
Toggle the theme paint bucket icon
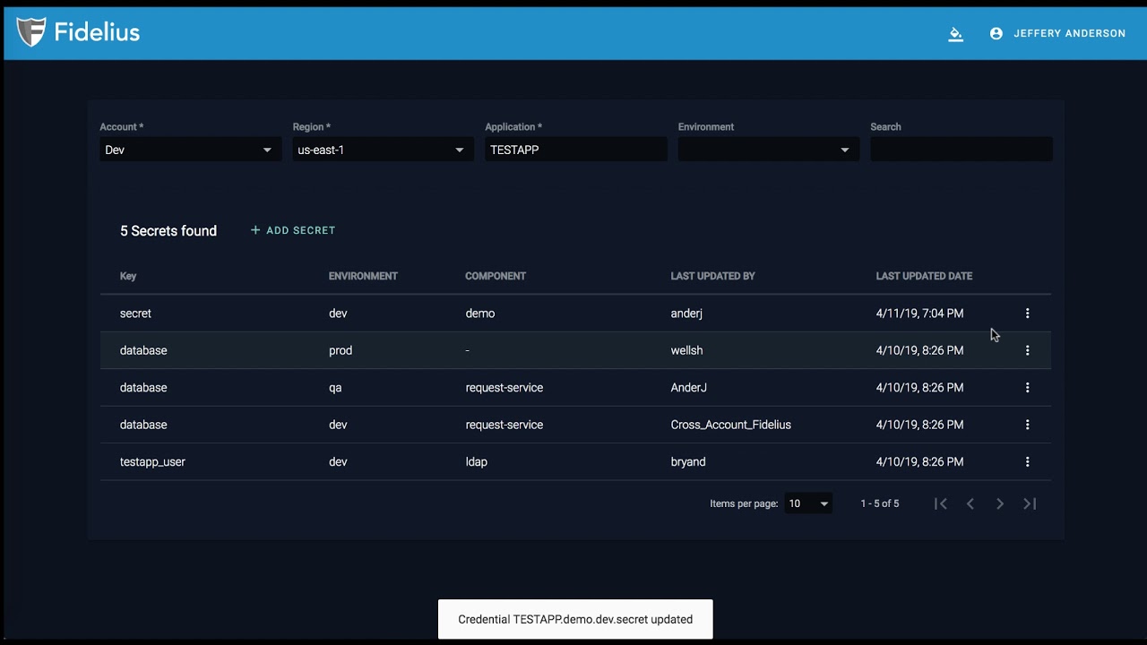click(956, 34)
